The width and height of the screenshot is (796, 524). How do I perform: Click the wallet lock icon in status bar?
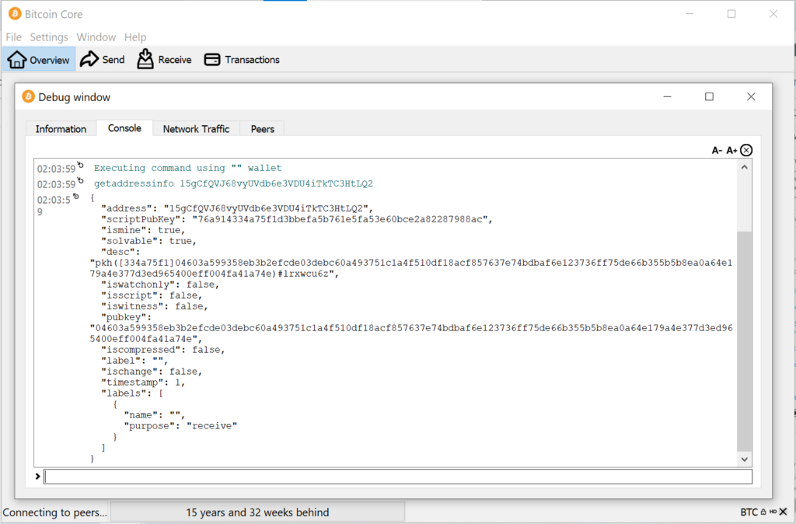763,512
